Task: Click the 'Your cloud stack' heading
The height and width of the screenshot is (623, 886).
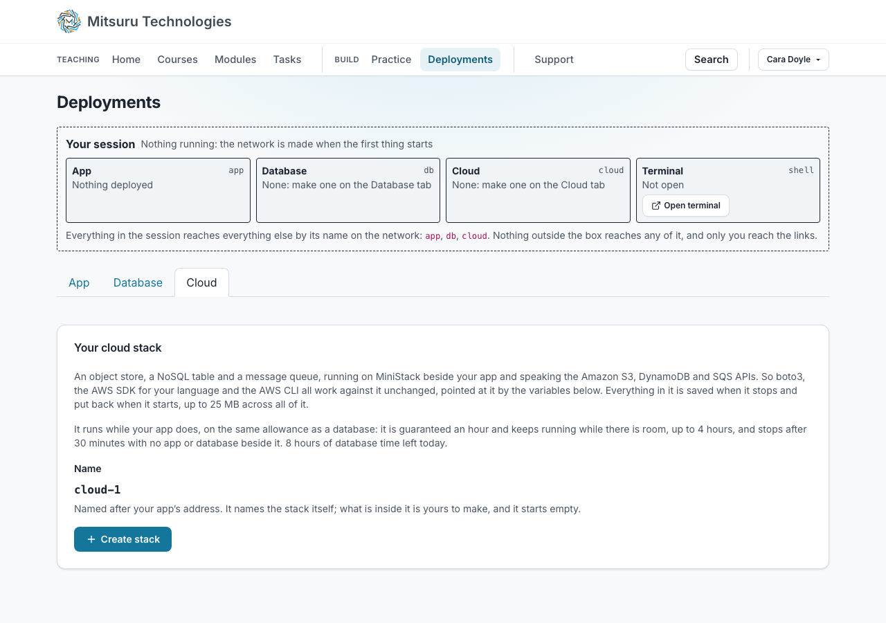Action: 118,347
